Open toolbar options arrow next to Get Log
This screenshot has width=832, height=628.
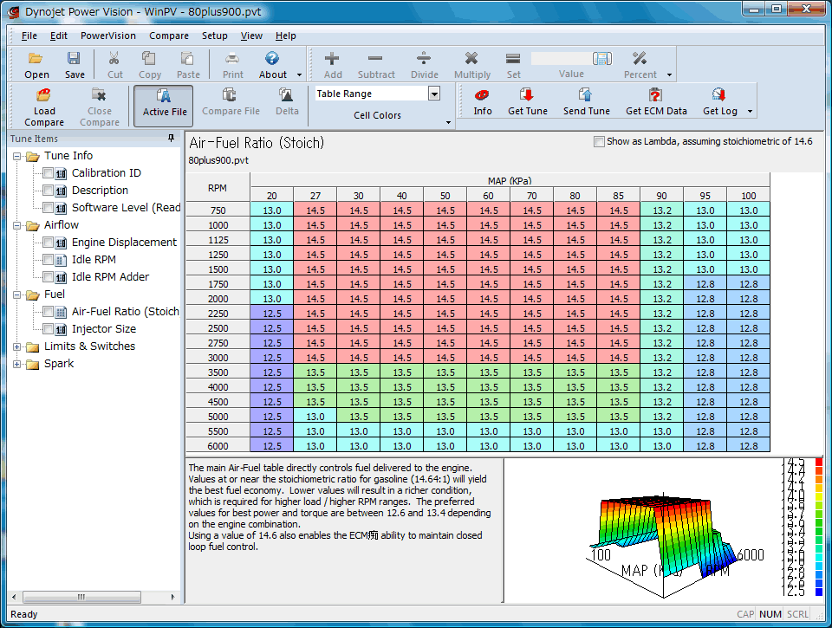[750, 112]
